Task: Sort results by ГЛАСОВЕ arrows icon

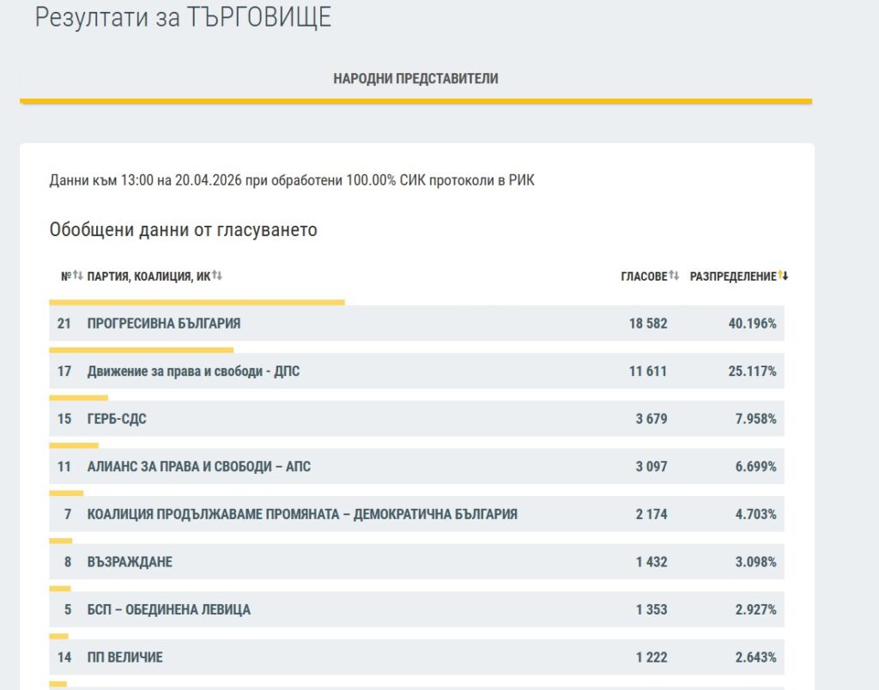Action: tap(674, 275)
